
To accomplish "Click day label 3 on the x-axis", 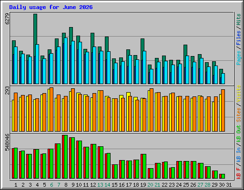I will (30, 185).
